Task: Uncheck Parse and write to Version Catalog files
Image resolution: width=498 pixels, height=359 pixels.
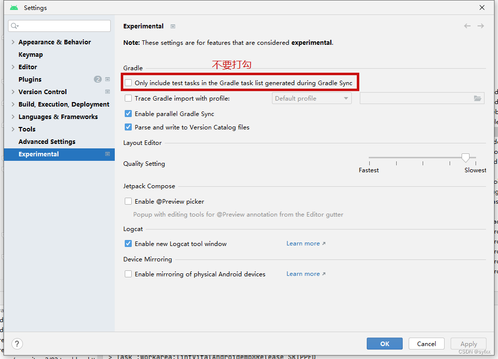Action: pyautogui.click(x=128, y=127)
